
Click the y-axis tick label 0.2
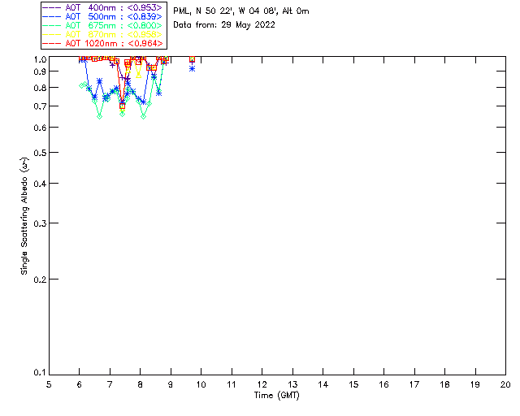(x=40, y=279)
